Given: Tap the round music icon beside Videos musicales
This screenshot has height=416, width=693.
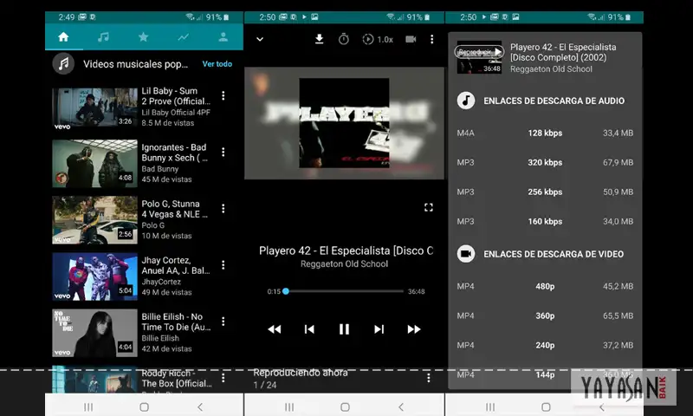Looking at the screenshot, I should 63,63.
